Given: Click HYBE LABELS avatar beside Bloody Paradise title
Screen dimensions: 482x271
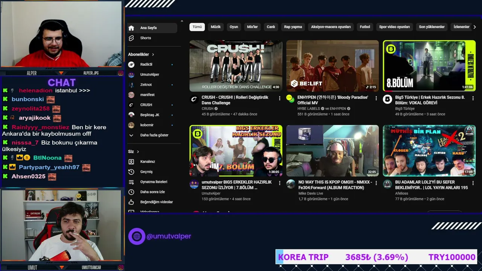Looking at the screenshot, I should click(291, 99).
